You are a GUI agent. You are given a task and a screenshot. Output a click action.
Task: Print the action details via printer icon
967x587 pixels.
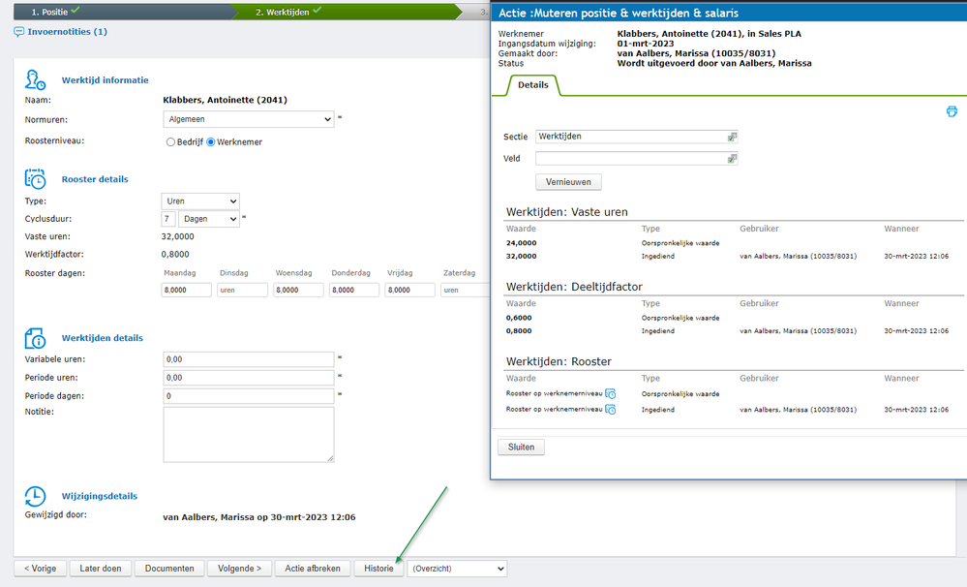click(952, 111)
